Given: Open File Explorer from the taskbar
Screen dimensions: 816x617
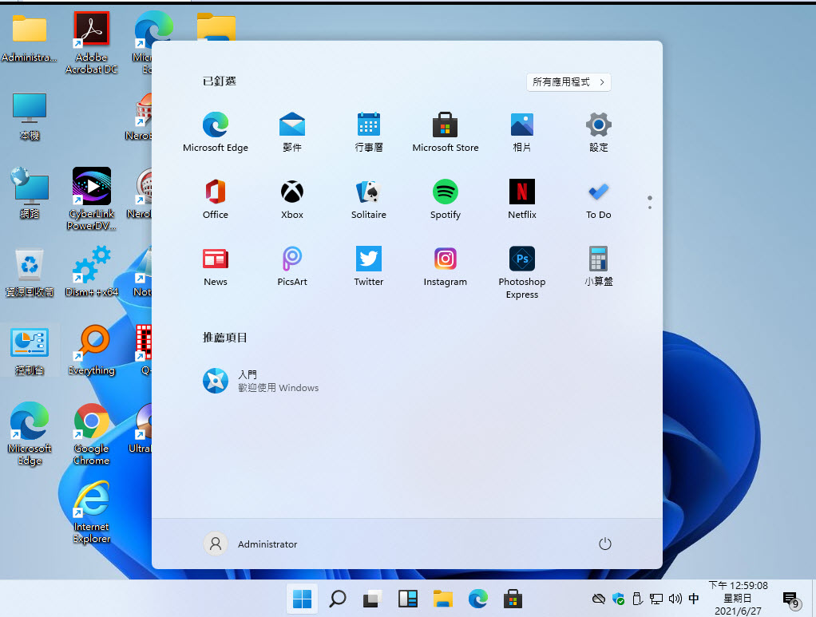Looking at the screenshot, I should (x=442, y=599).
